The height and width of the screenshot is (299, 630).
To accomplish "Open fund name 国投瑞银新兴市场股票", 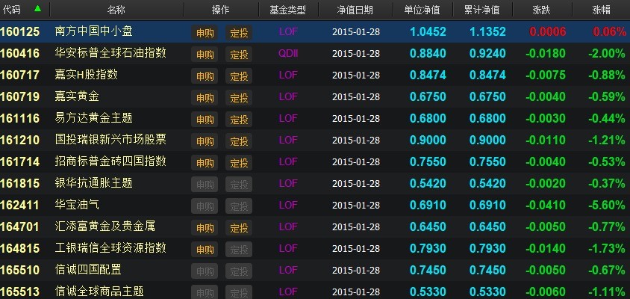I will [x=110, y=140].
